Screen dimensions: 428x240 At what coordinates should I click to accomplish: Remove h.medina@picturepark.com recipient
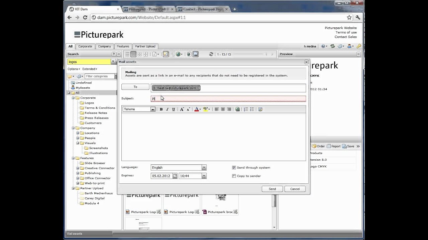[x=198, y=88]
